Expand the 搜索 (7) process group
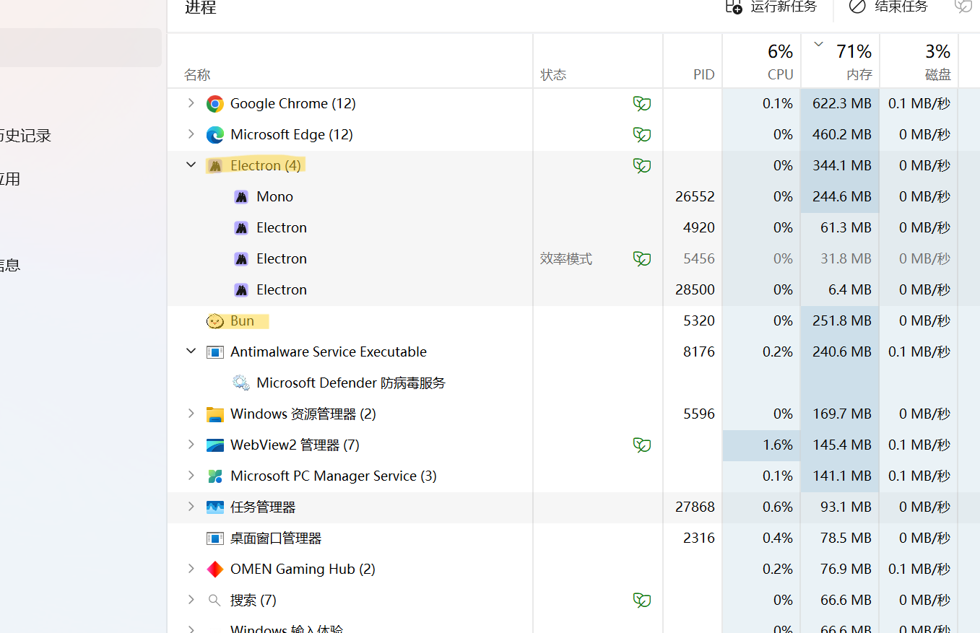This screenshot has height=633, width=980. 191,600
